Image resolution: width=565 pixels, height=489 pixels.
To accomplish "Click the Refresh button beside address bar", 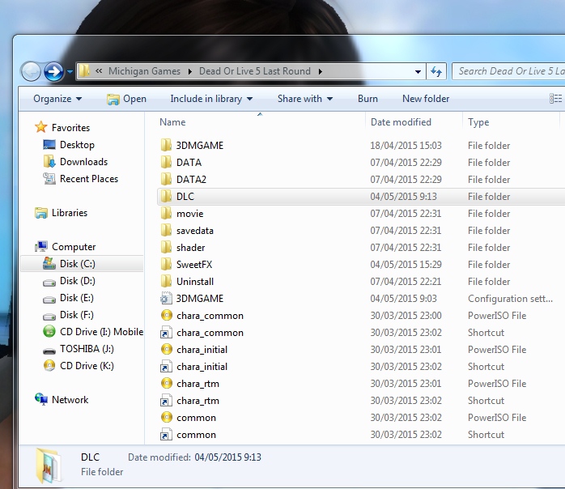I will point(437,71).
